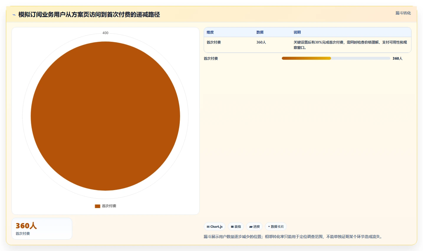Screen dimensions: 423x251
Task: Select the 说明 column header
Action: pyautogui.click(x=297, y=32)
